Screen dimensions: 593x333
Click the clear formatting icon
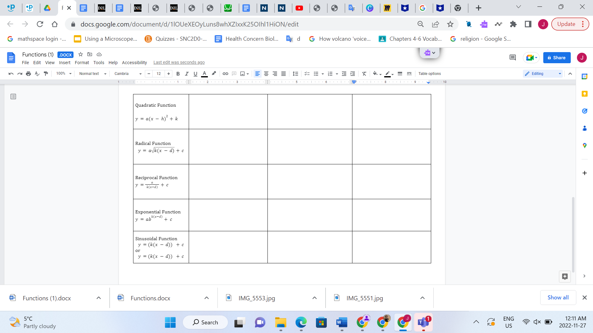(x=364, y=74)
